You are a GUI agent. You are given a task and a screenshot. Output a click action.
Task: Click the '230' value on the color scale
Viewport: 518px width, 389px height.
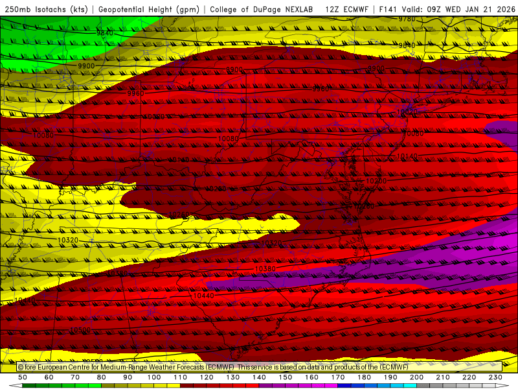point(495,377)
